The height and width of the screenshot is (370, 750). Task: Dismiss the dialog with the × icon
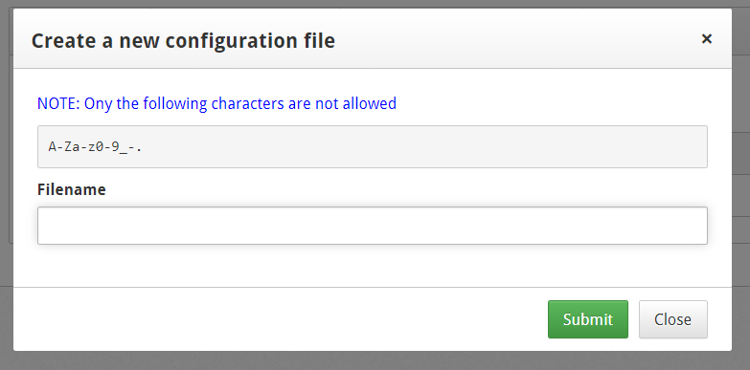707,38
